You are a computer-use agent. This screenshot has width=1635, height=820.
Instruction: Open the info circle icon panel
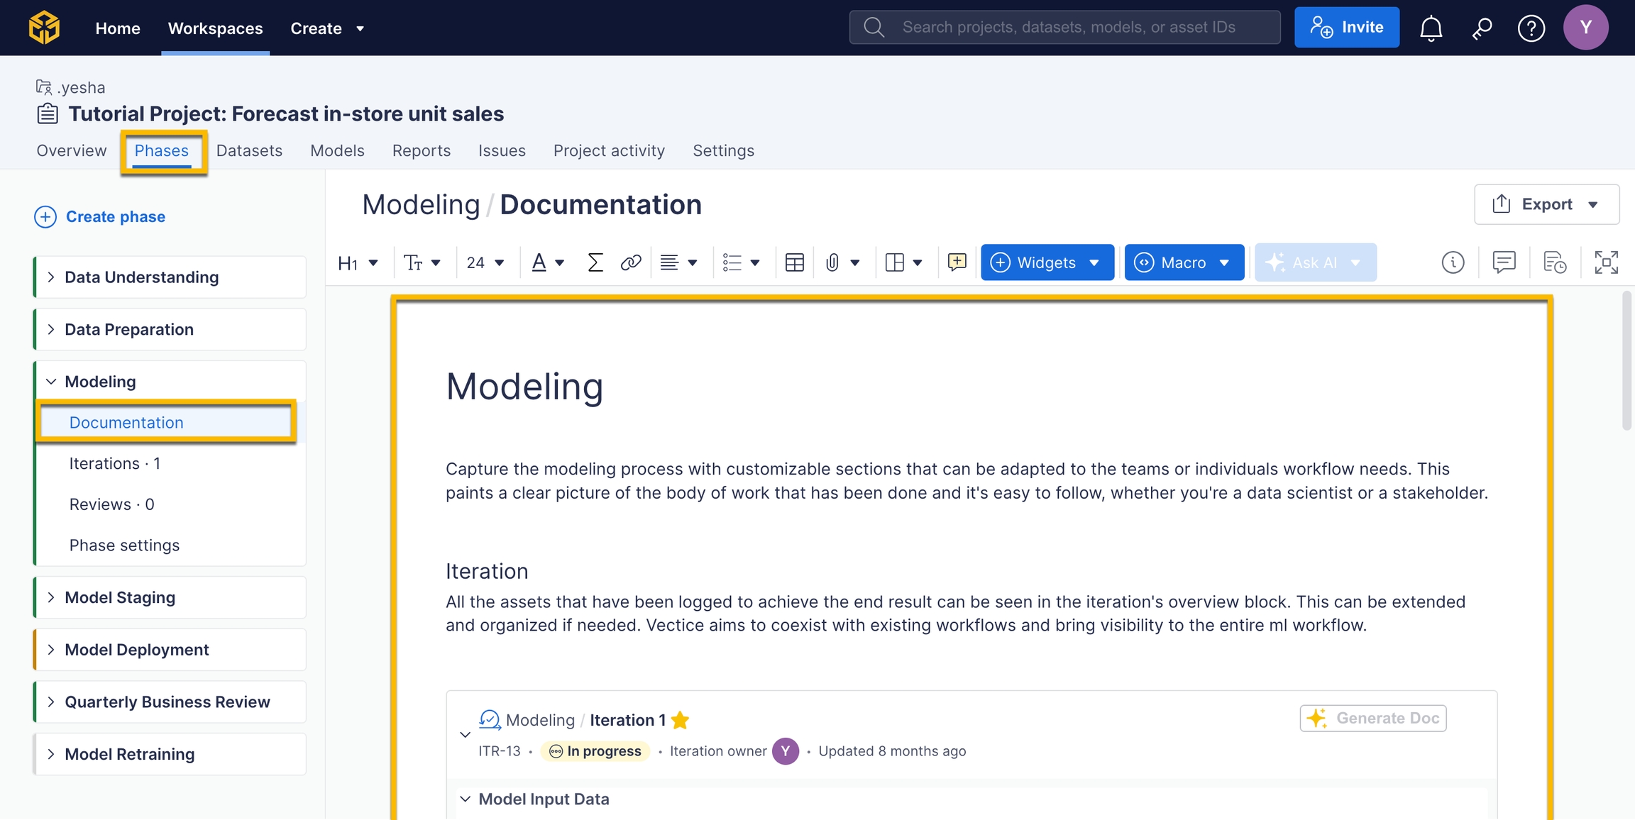pos(1453,262)
